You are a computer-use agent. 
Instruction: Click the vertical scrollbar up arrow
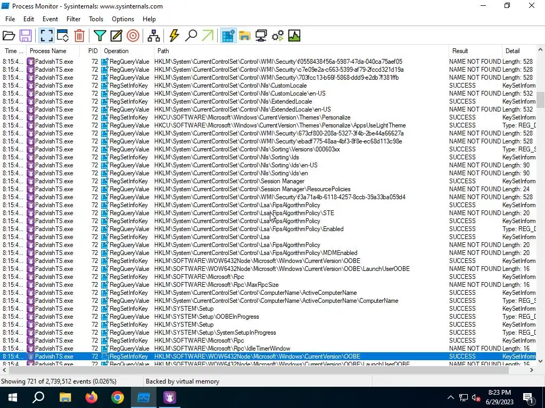pyautogui.click(x=540, y=50)
